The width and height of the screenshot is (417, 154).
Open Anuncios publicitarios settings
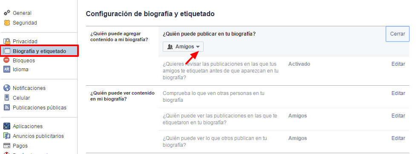[x=38, y=136]
